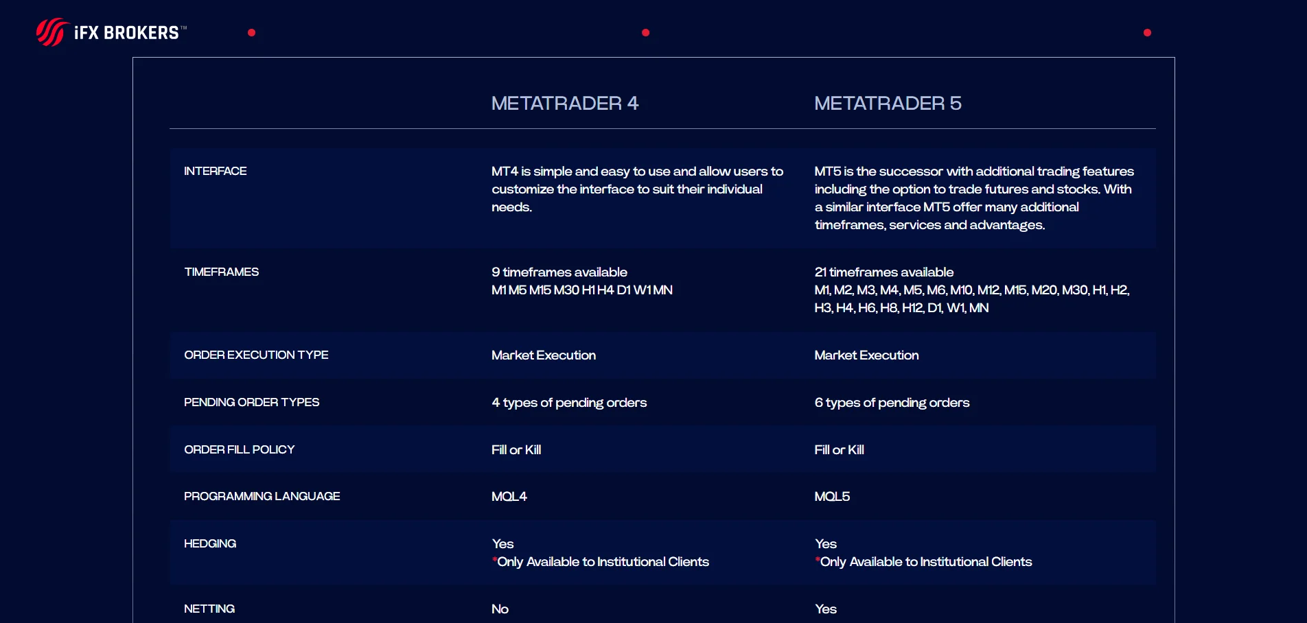Screen dimensions: 1307x623
Task: Click the MQL4 cell
Action: pyautogui.click(x=509, y=496)
